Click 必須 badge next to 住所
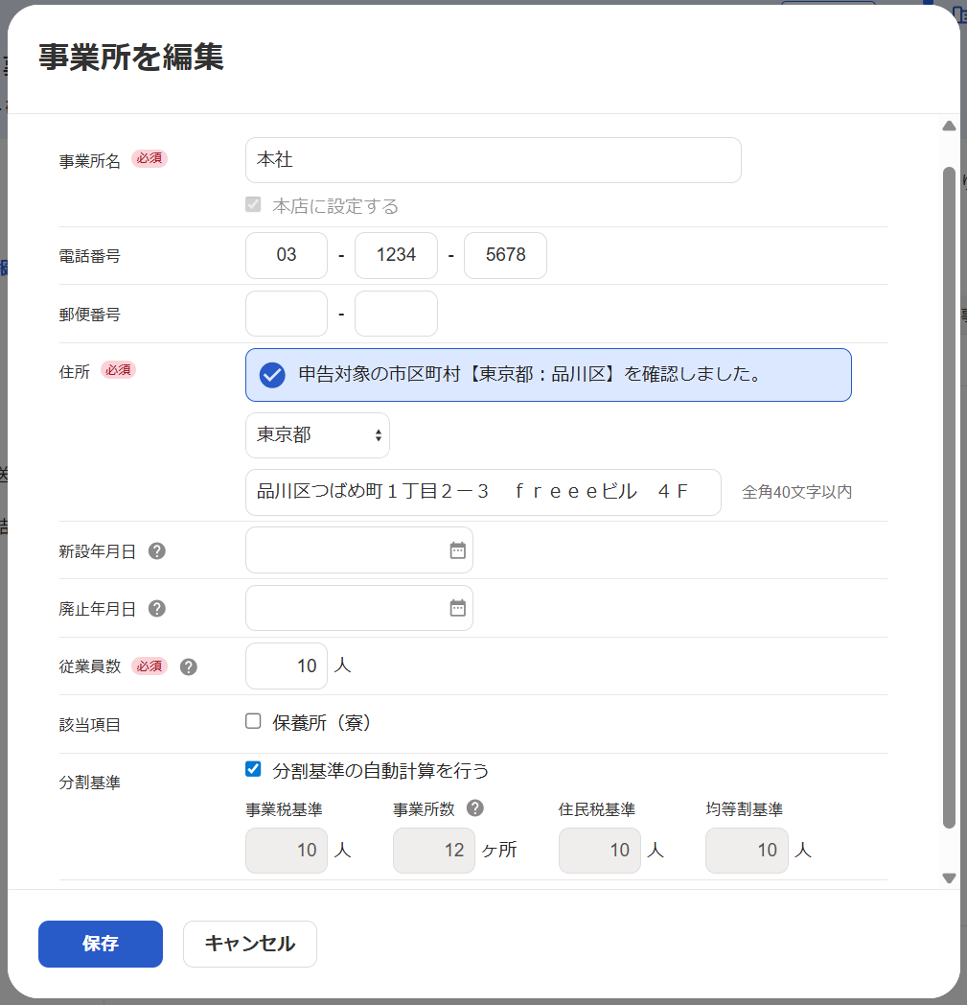The height and width of the screenshot is (1005, 967). [x=119, y=370]
